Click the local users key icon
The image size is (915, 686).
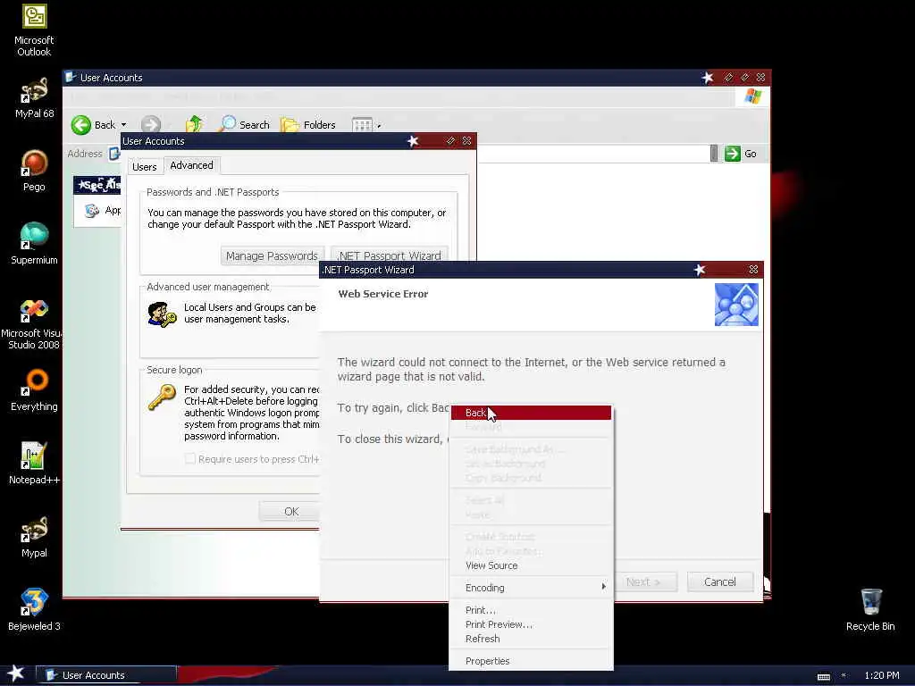click(x=163, y=315)
